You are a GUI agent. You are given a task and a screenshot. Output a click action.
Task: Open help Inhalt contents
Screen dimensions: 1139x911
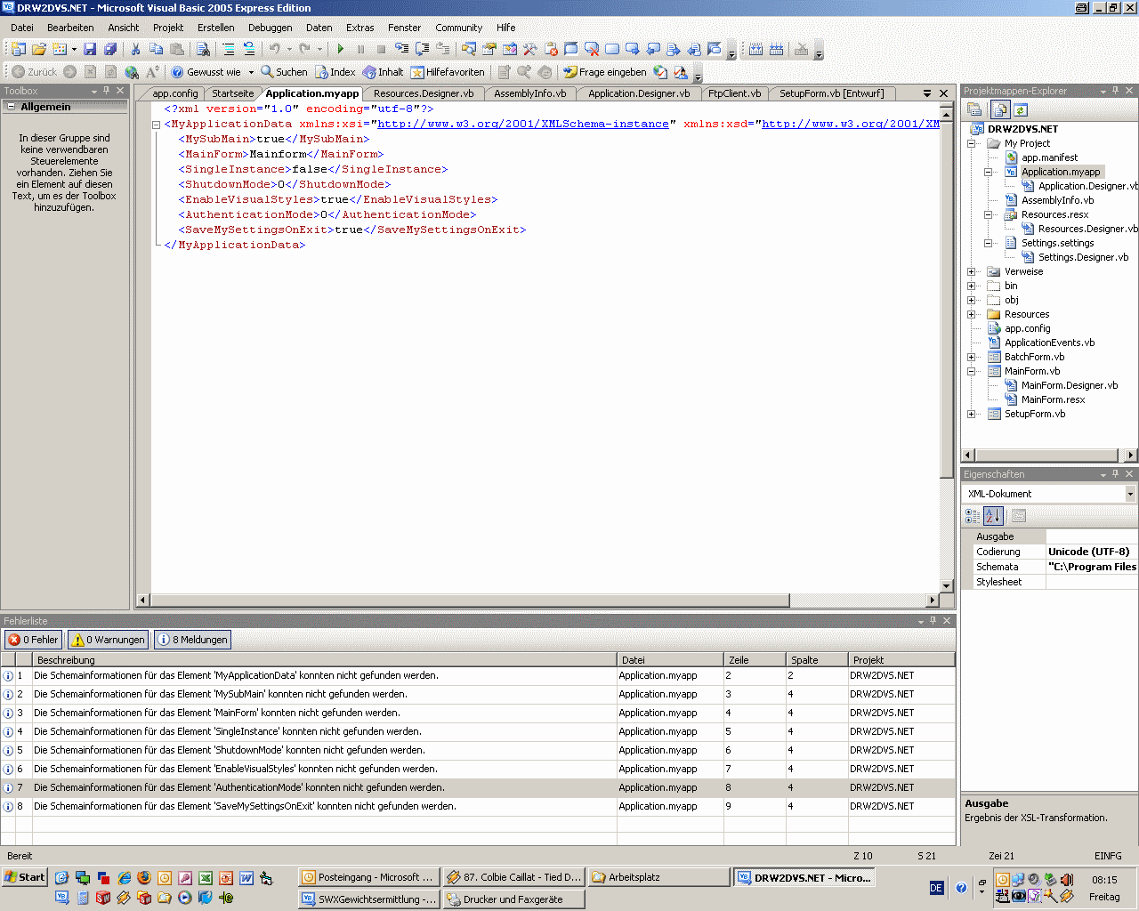coord(383,72)
